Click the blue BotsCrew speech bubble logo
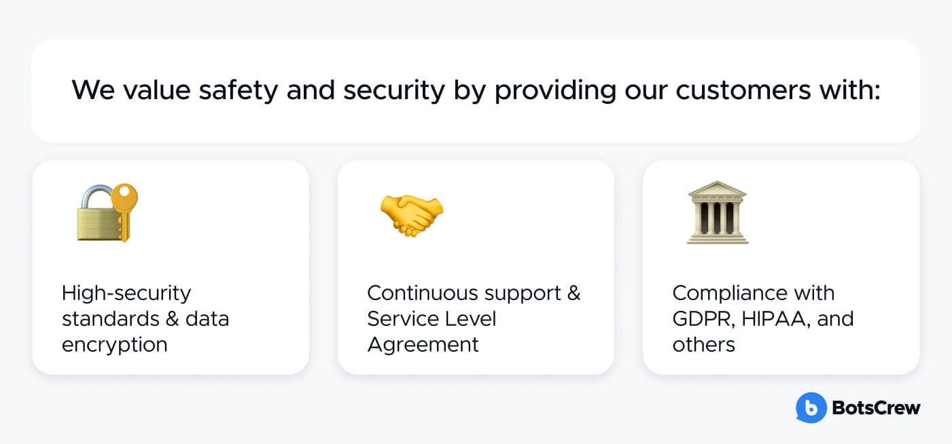Screen dimensions: 952x444 [x=810, y=408]
